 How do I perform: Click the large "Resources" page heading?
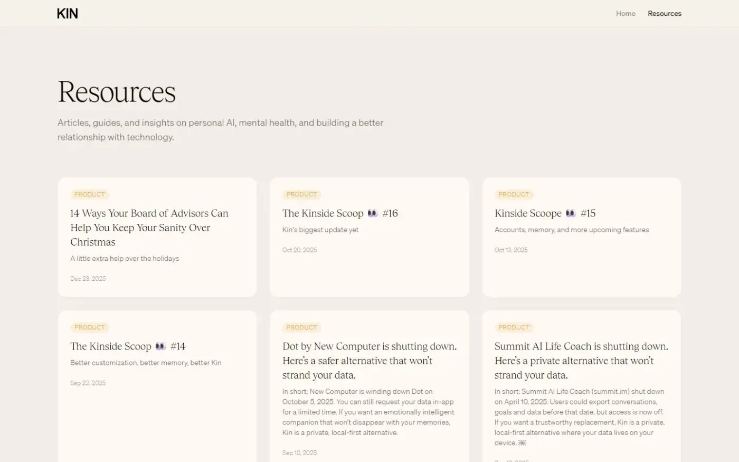(117, 92)
